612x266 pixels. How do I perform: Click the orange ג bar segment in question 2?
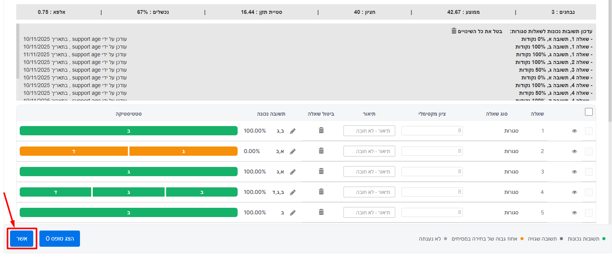(184, 151)
